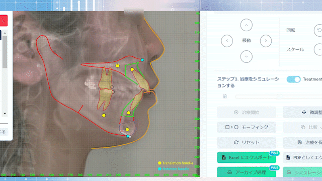Click the scroll down arrow in left panel
Viewport: 322px width, 181px height.
pos(5,114)
